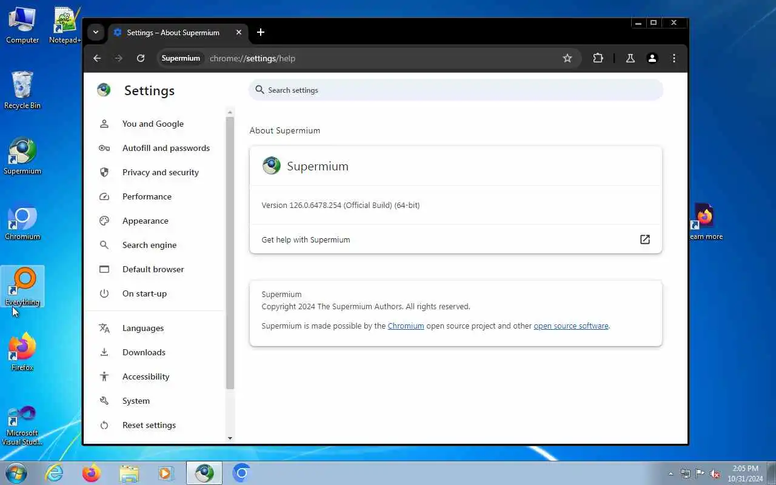Click the Supermium logo beside Settings title
776x485 pixels.
click(x=104, y=90)
